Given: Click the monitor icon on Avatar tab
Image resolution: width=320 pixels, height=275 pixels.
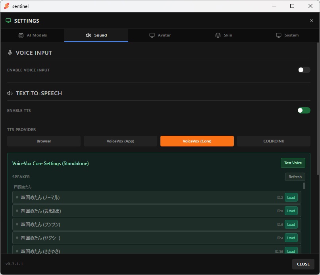Looking at the screenshot, I should 152,35.
